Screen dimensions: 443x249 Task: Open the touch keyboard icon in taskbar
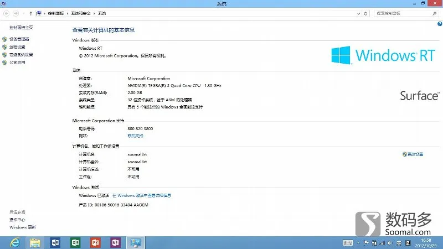click(348, 243)
